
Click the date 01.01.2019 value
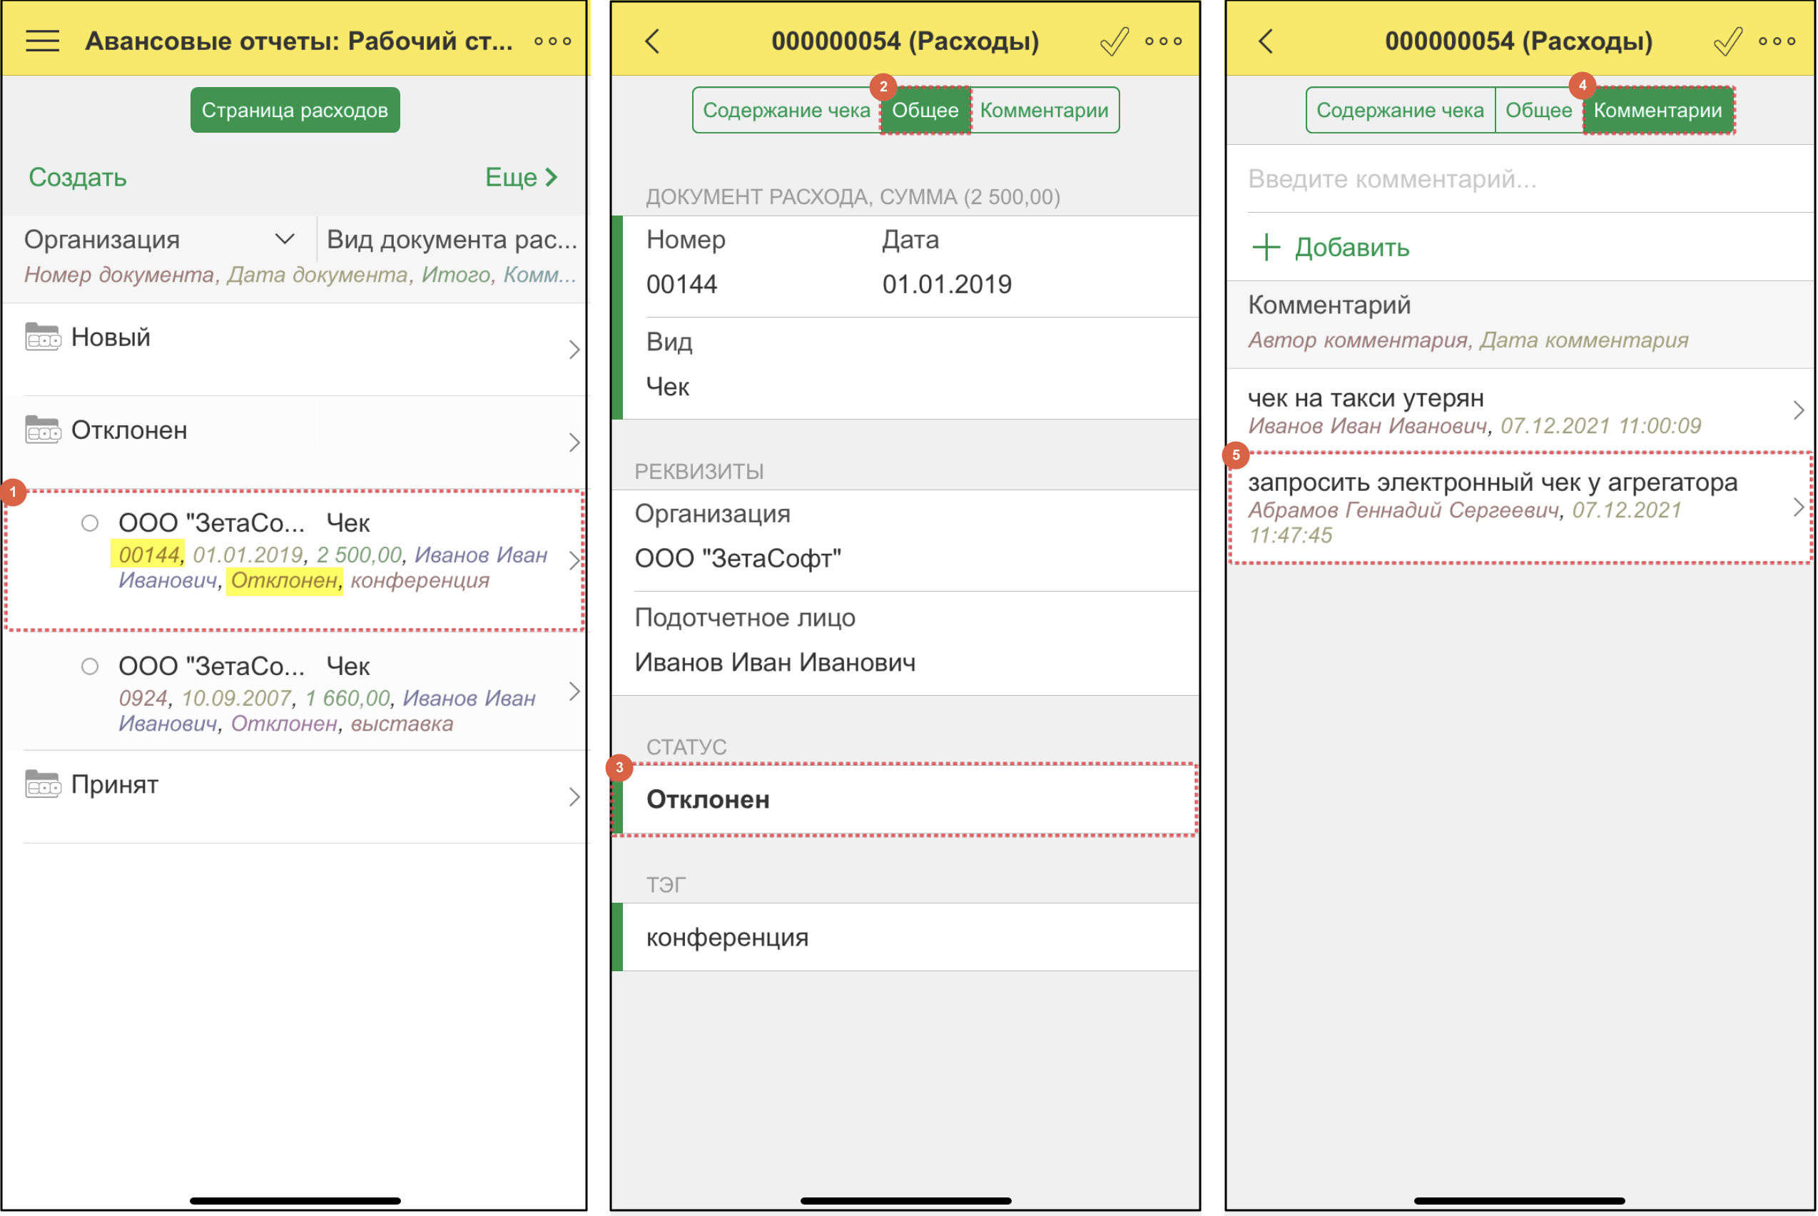(x=947, y=284)
